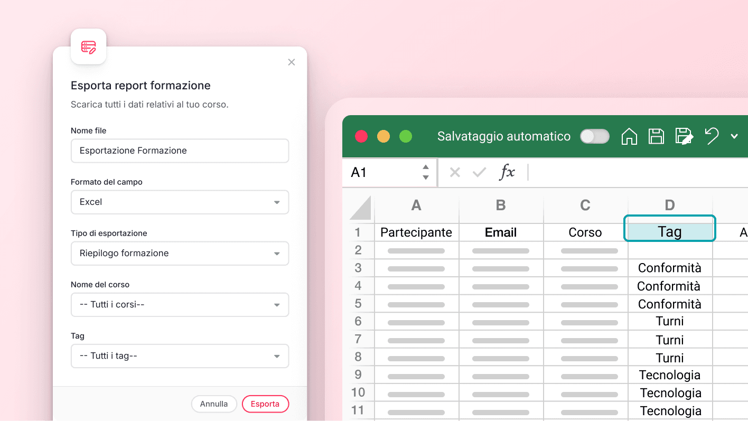Select row 2 header
The height and width of the screenshot is (421, 748).
[x=358, y=250]
